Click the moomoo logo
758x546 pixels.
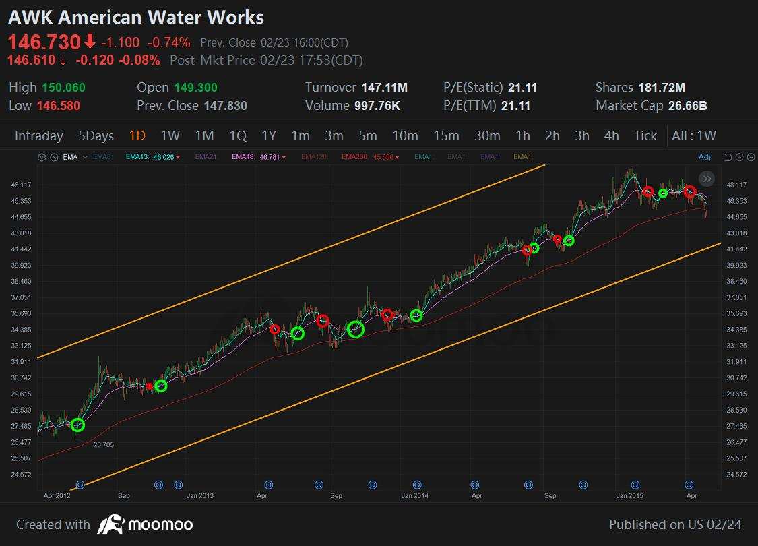pos(145,524)
